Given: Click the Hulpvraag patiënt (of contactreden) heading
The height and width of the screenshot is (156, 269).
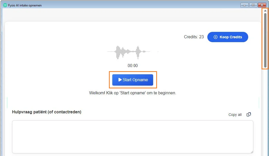Looking at the screenshot, I should [47, 112].
